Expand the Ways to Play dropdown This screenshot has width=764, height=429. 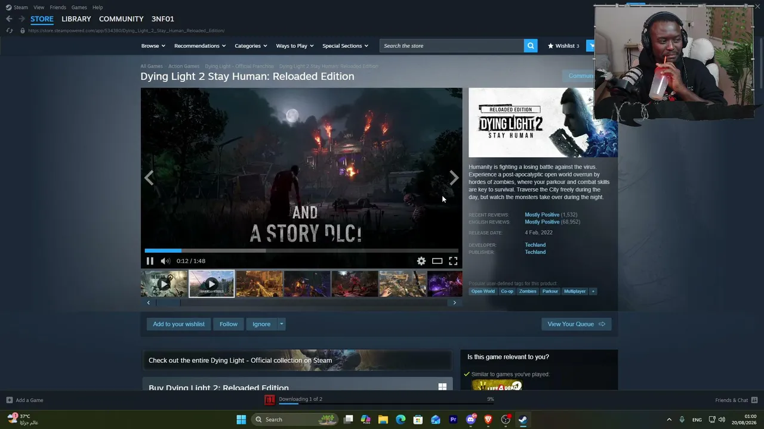(x=295, y=46)
